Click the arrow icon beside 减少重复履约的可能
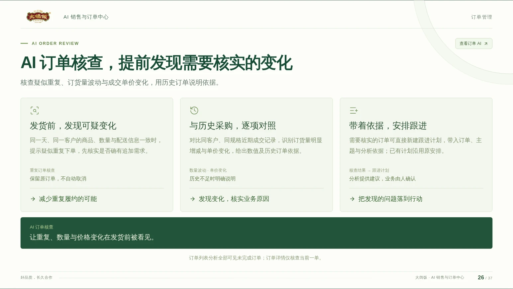513x289 pixels. [33, 199]
